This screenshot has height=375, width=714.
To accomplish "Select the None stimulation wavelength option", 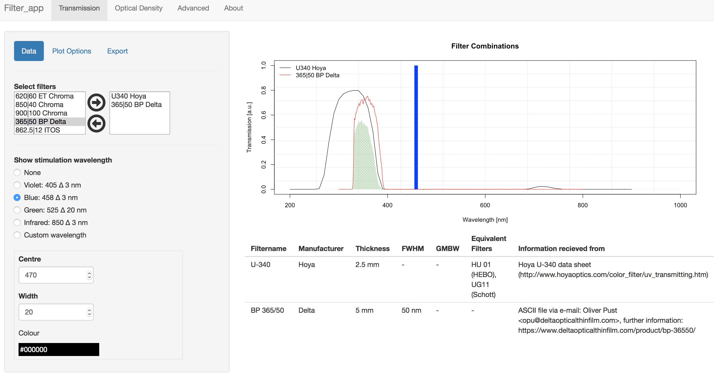I will click(17, 172).
